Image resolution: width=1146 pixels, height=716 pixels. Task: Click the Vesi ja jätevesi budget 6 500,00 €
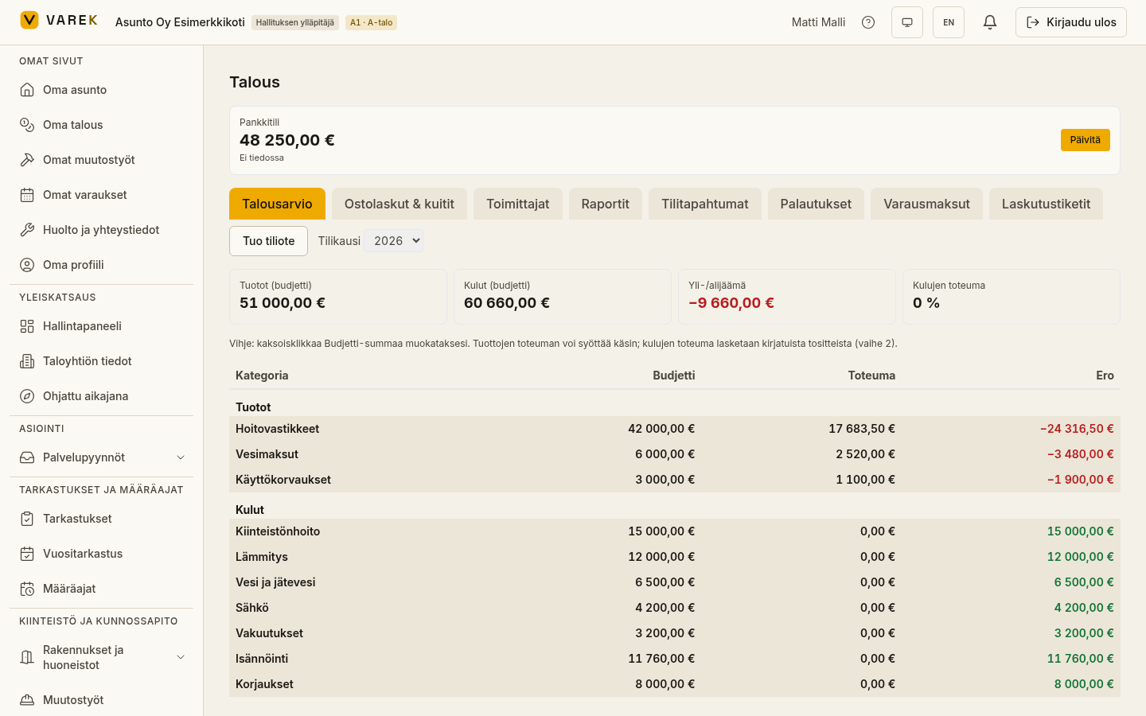(665, 582)
